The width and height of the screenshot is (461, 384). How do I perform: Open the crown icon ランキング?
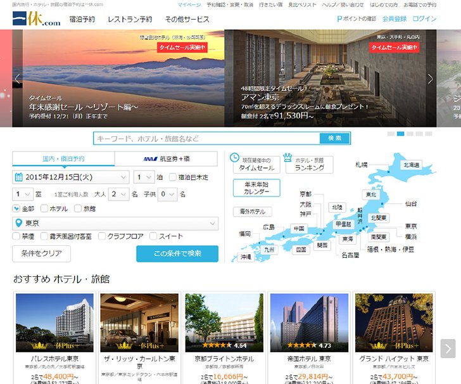point(287,157)
